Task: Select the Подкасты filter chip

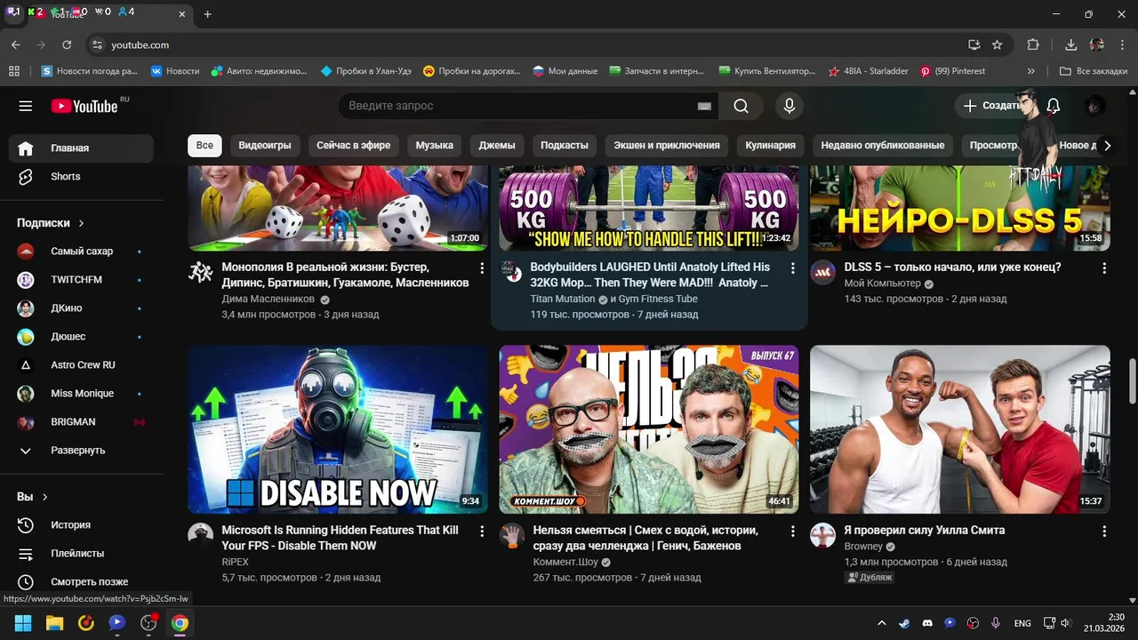Action: click(x=565, y=145)
